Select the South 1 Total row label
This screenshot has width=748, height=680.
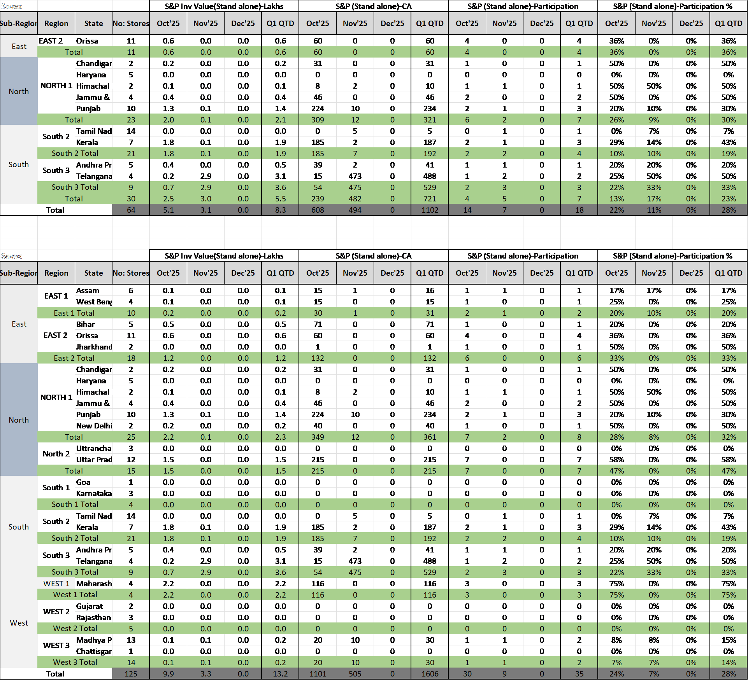[75, 504]
